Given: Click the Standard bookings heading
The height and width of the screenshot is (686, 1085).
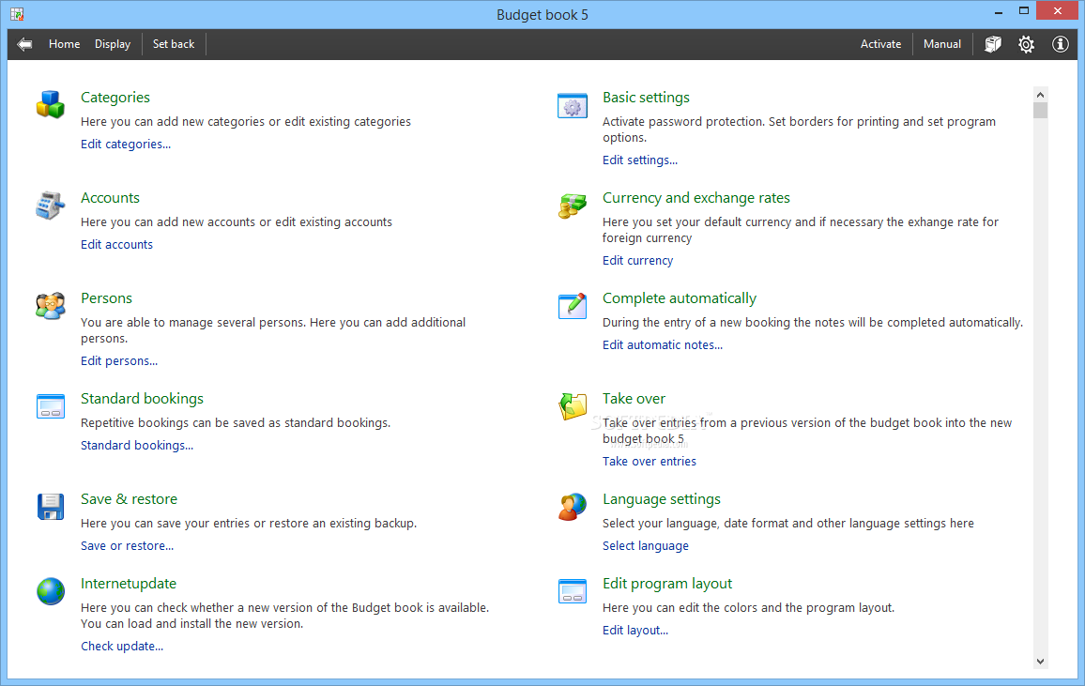Looking at the screenshot, I should (142, 398).
